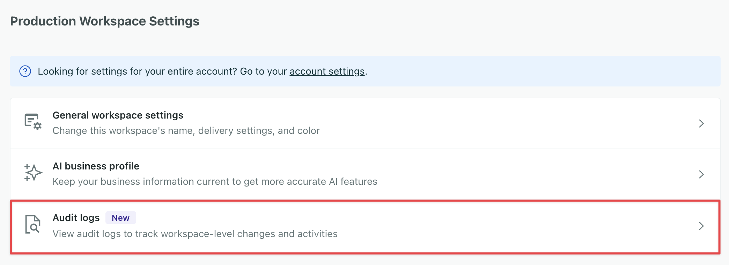The image size is (729, 265).
Task: Expand the Audit logs entry chevron
Action: tap(702, 226)
